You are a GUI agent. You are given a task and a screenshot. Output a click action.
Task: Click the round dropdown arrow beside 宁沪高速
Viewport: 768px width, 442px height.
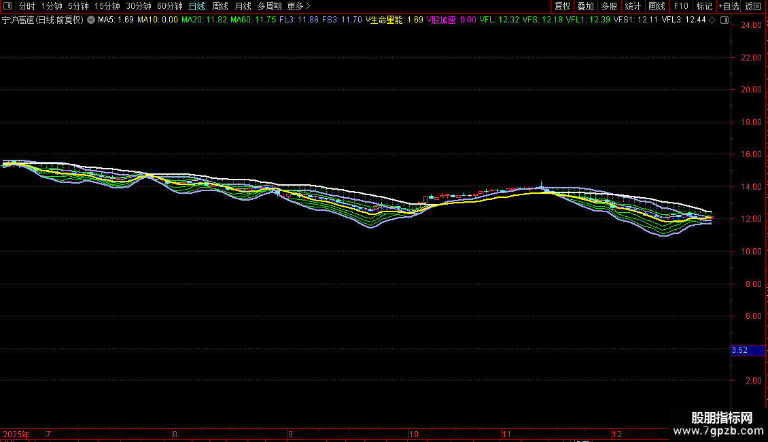click(x=91, y=20)
